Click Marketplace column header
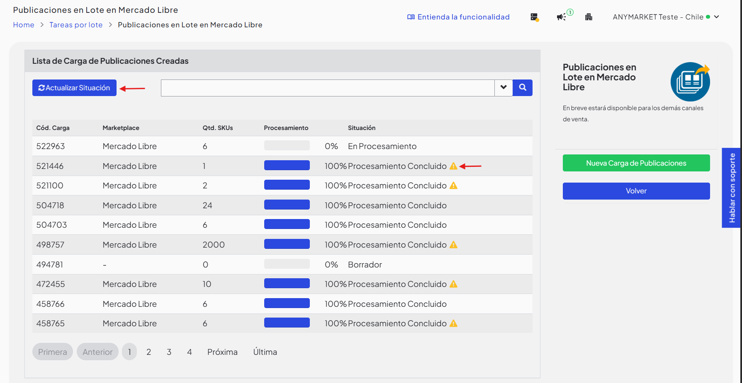The image size is (742, 383). pyautogui.click(x=121, y=128)
